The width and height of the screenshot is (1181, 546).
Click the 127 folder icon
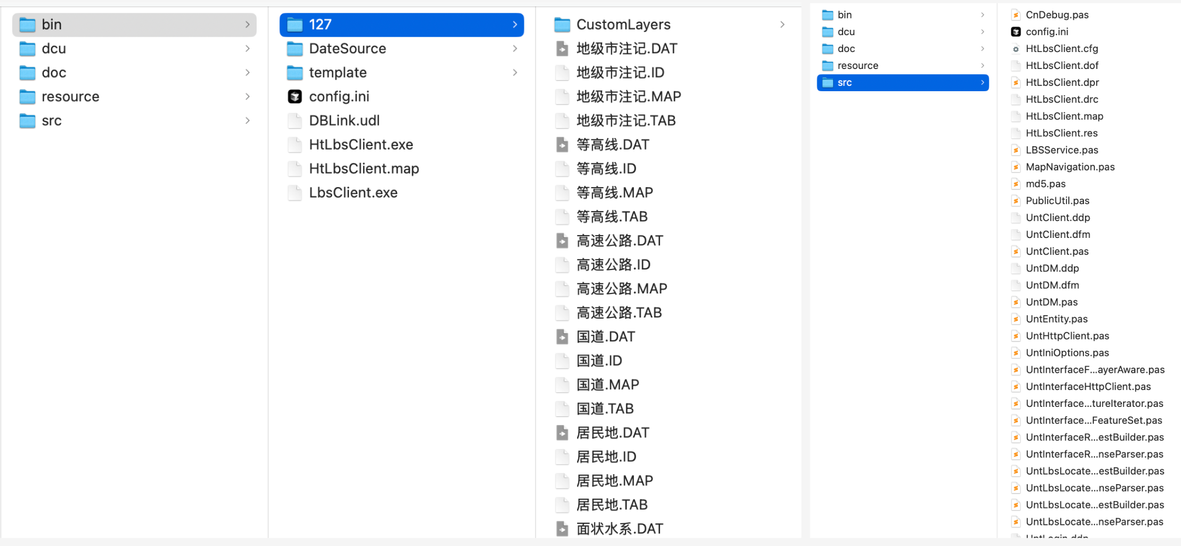click(x=295, y=25)
